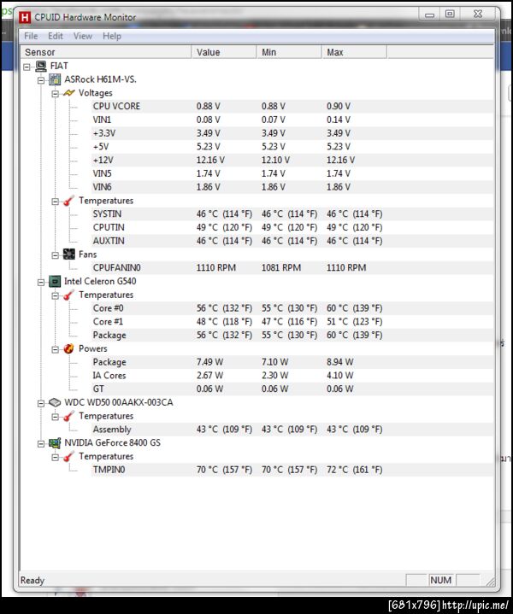Select the VIN1 voltage row
Viewport: 513px width, 614px height.
[292, 120]
